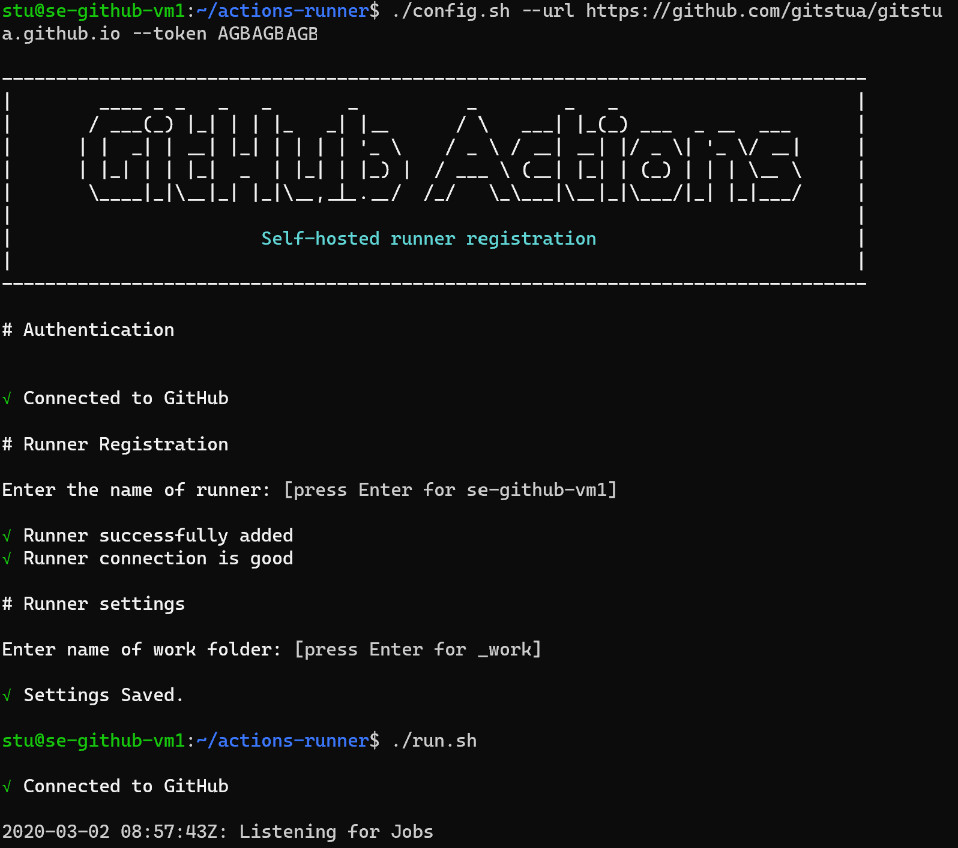The image size is (958, 848).
Task: Click the timestamp '2020-03-02 08:57:43Z:'
Action: pyautogui.click(x=115, y=832)
